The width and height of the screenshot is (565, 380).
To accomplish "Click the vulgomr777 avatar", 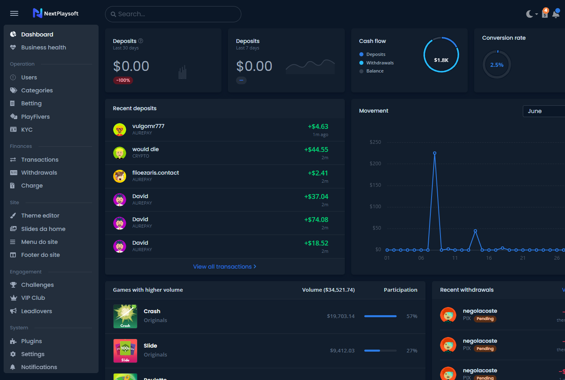I will pyautogui.click(x=120, y=130).
